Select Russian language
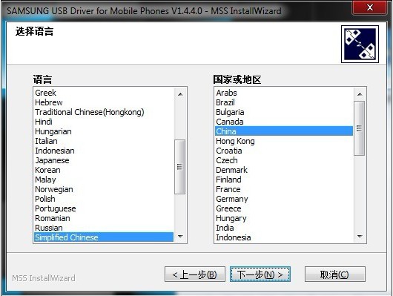 104,228
